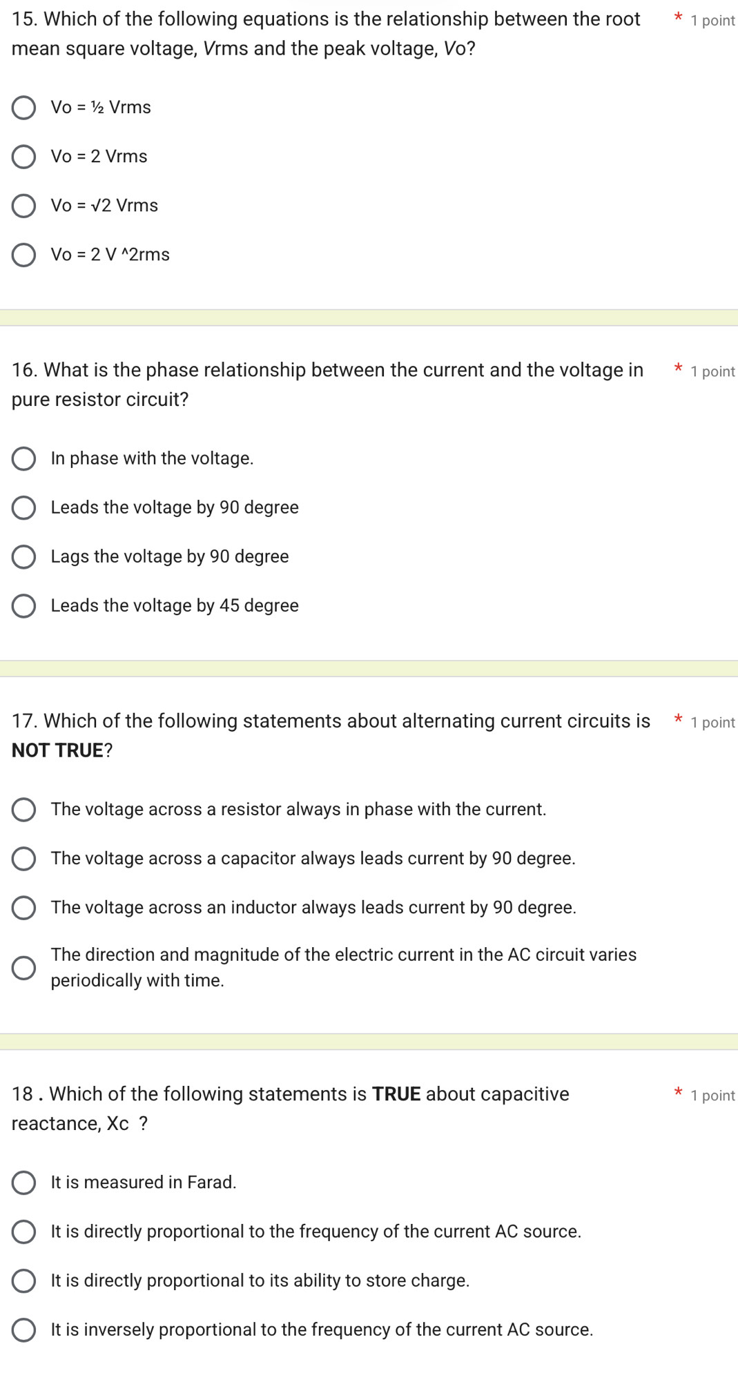Pick inductor voltage leads current statement
Viewport: 738px width, 1373px height.
click(24, 908)
